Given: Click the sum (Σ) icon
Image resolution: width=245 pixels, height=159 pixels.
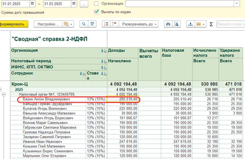Looking at the screenshot, I should [211, 24].
